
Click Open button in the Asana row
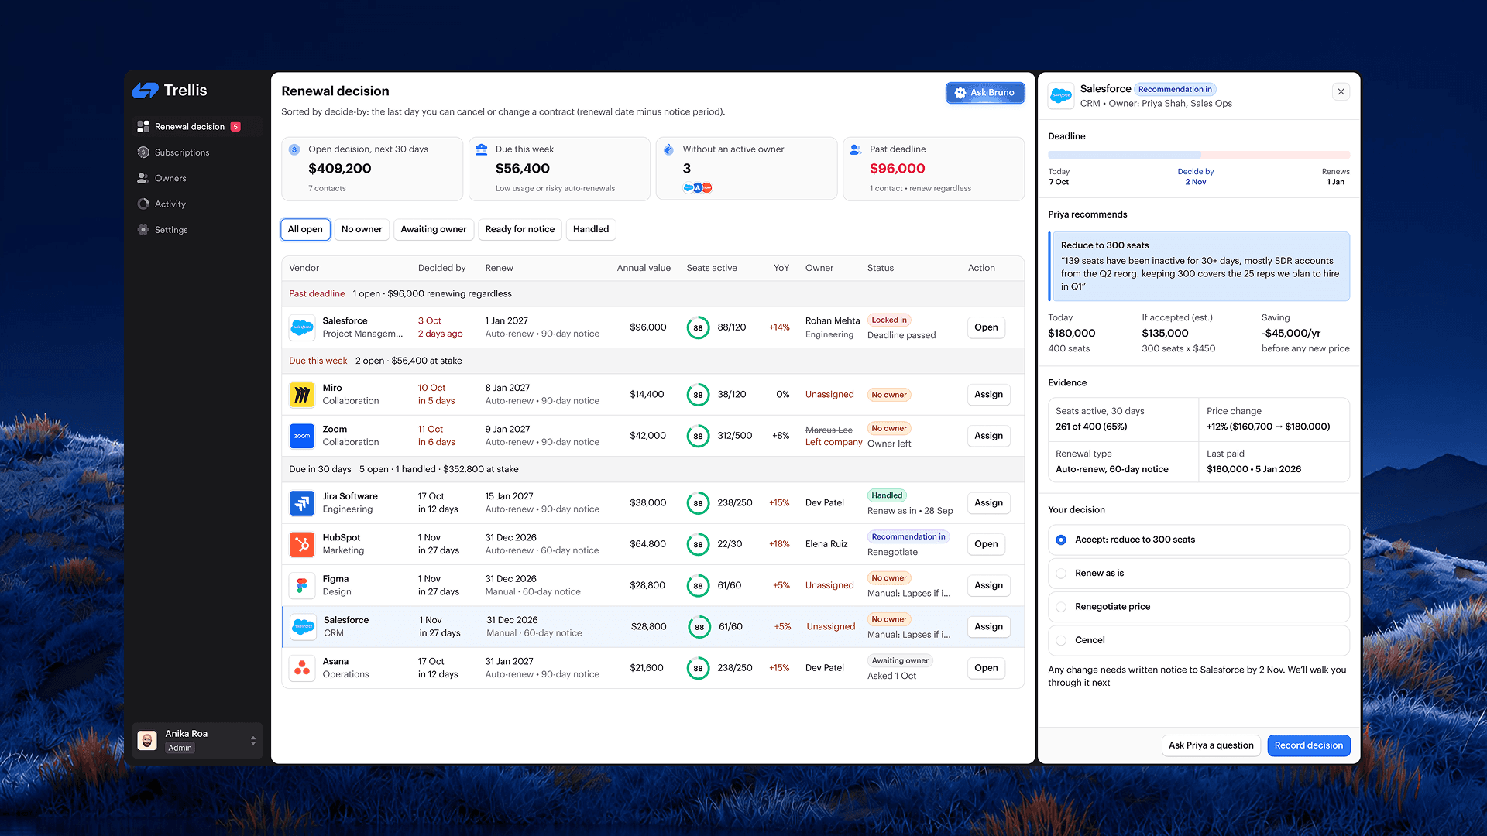coord(986,668)
